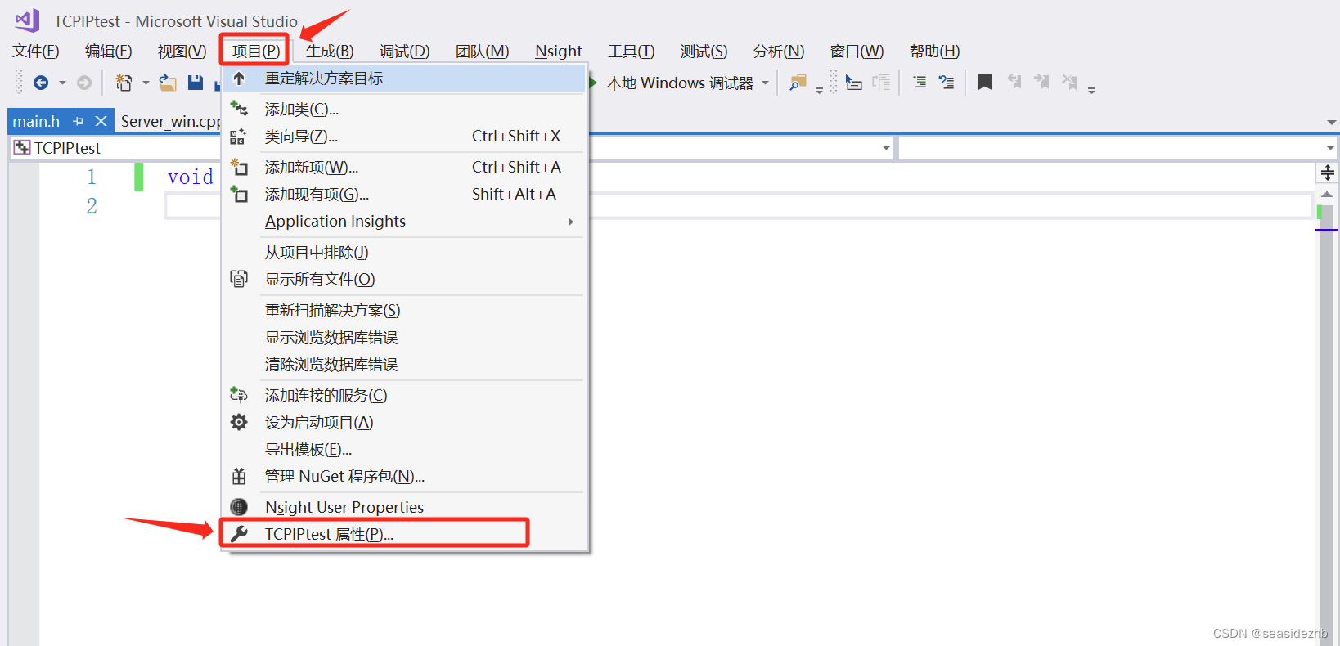Select 添加现有项(G)... menu entry
The width and height of the screenshot is (1340, 646).
coord(405,195)
